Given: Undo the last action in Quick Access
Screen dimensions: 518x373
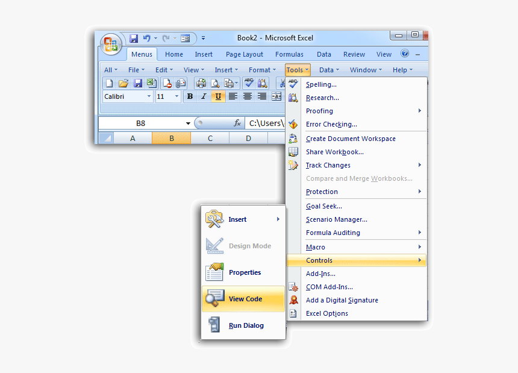Looking at the screenshot, I should click(147, 39).
